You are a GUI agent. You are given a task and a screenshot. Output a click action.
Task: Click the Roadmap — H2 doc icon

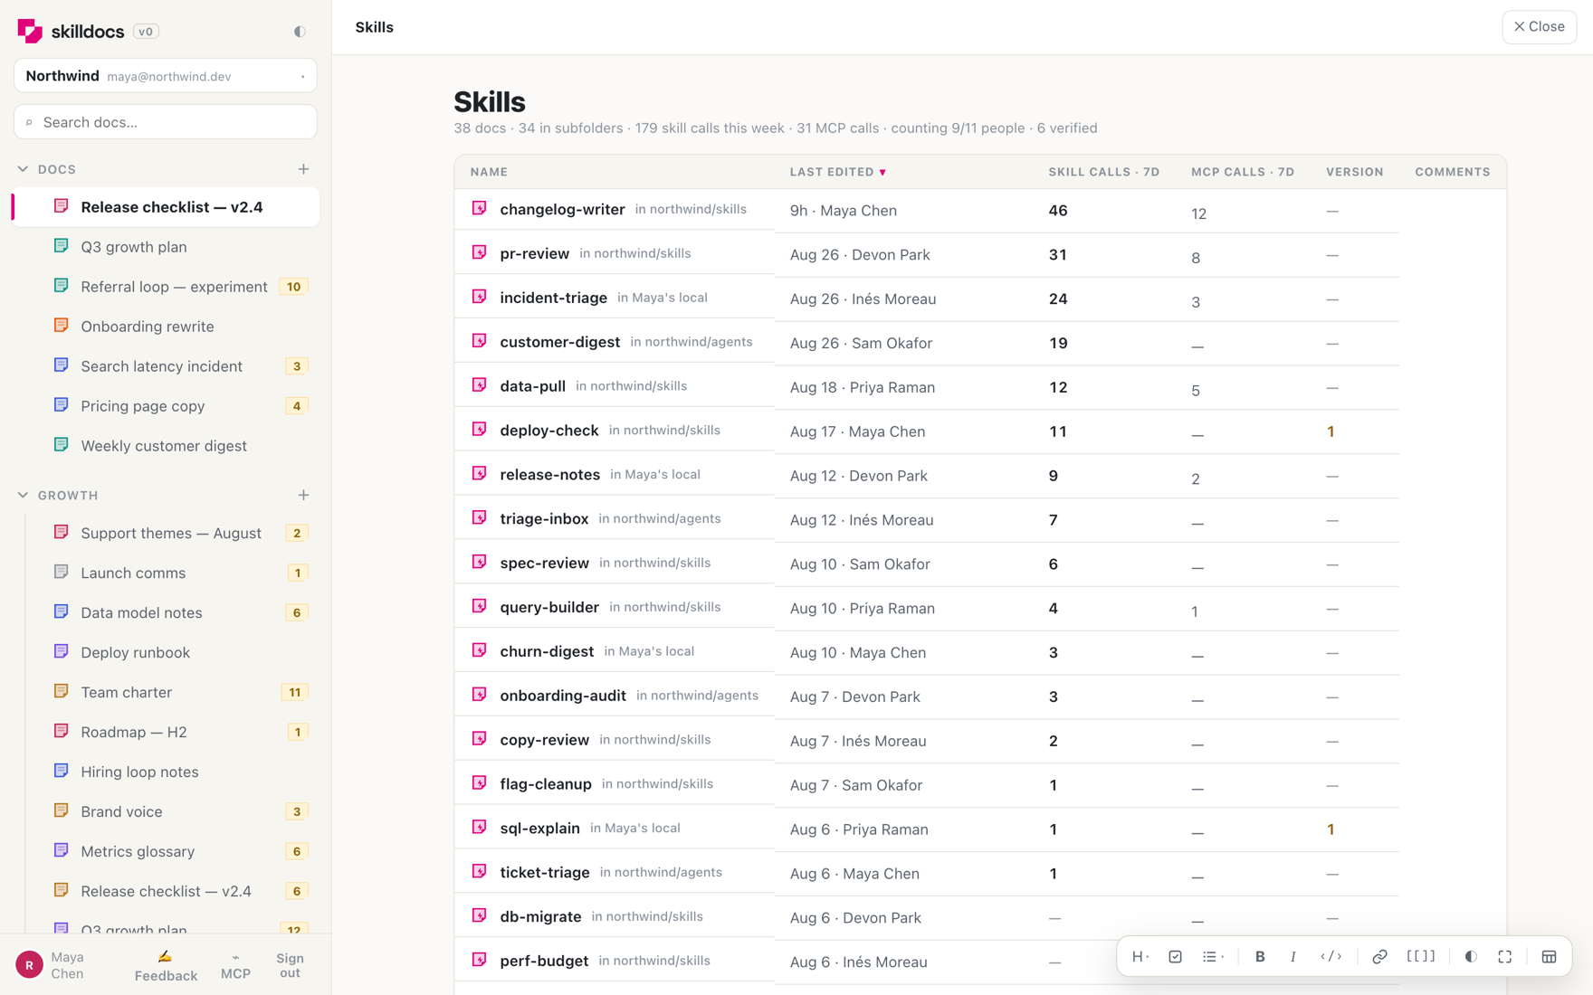(x=61, y=731)
